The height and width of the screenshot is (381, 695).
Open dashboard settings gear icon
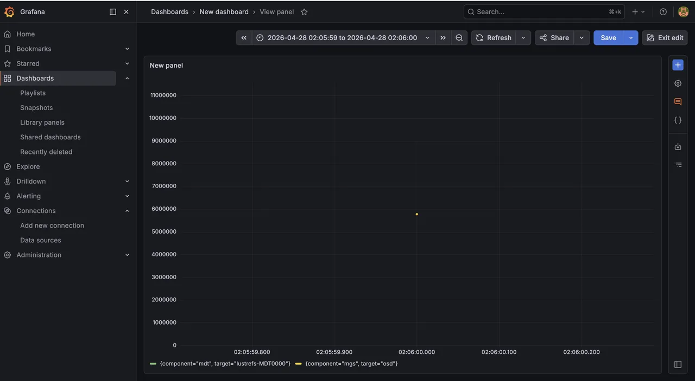(x=678, y=83)
